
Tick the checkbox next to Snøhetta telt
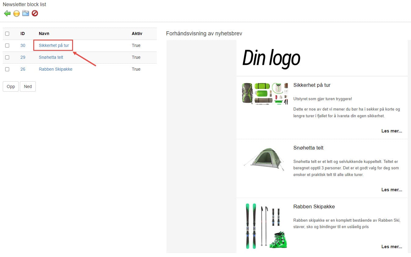tap(7, 57)
